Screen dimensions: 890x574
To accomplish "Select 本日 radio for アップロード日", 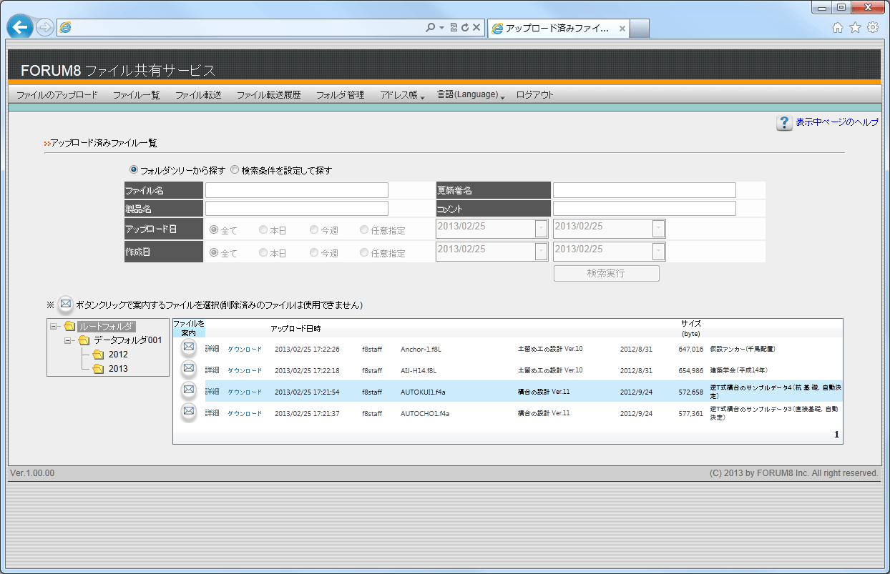I will (263, 230).
